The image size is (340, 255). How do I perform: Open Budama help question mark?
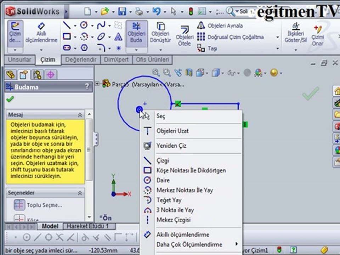click(x=87, y=87)
